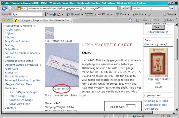This screenshot has width=179, height=118.
Task: Click the Print icon
Action: (x=145, y=20)
